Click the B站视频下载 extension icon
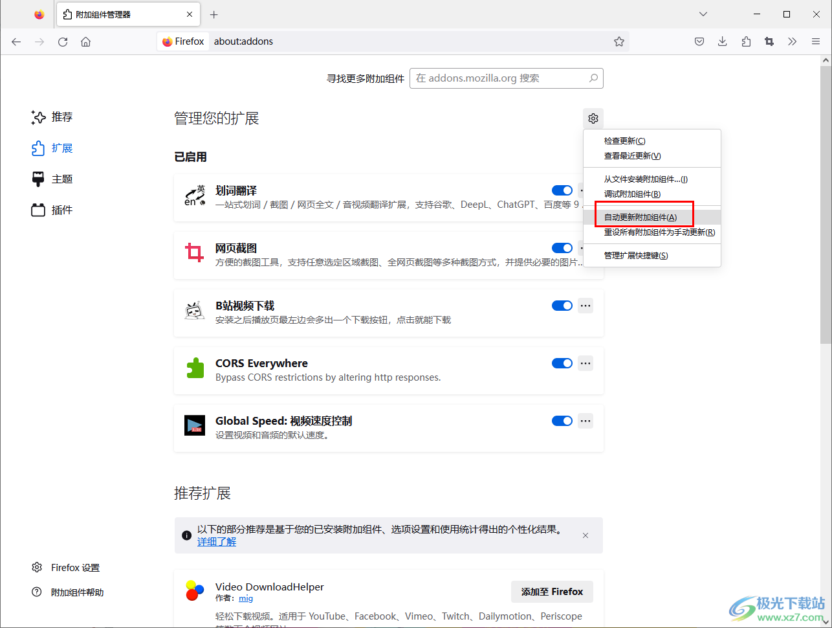 pyautogui.click(x=195, y=311)
